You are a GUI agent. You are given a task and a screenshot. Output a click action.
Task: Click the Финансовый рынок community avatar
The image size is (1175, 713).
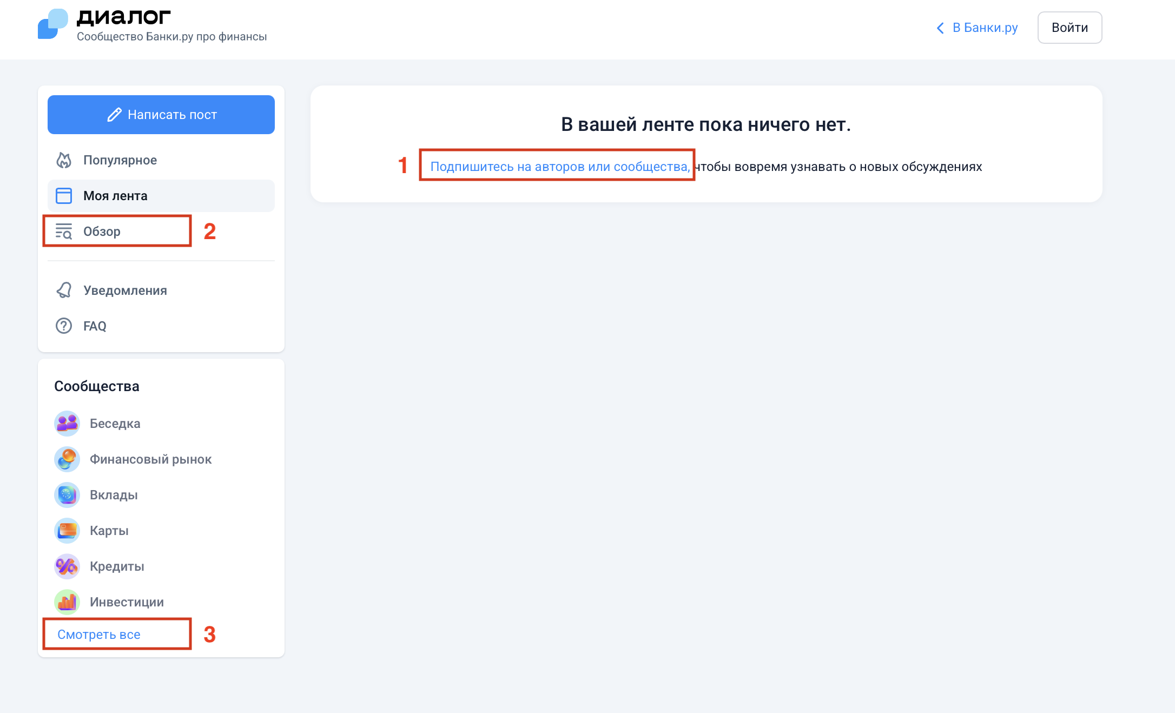pos(67,459)
